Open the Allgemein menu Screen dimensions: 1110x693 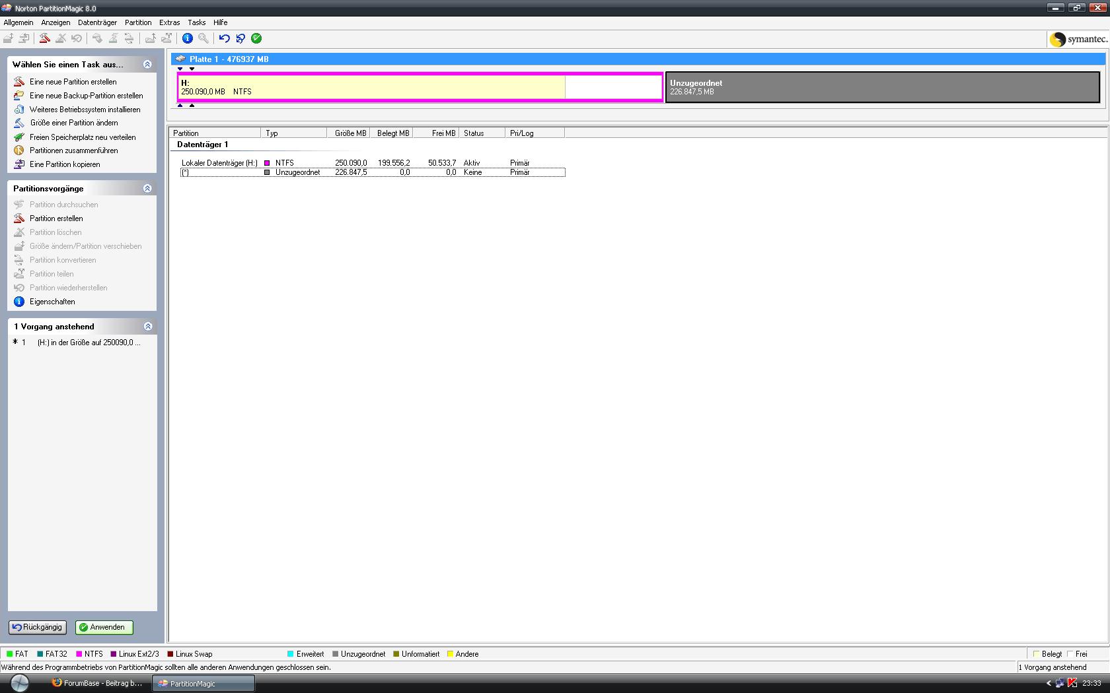click(x=18, y=22)
